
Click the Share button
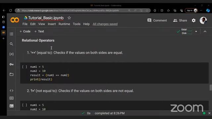tap(180, 20)
